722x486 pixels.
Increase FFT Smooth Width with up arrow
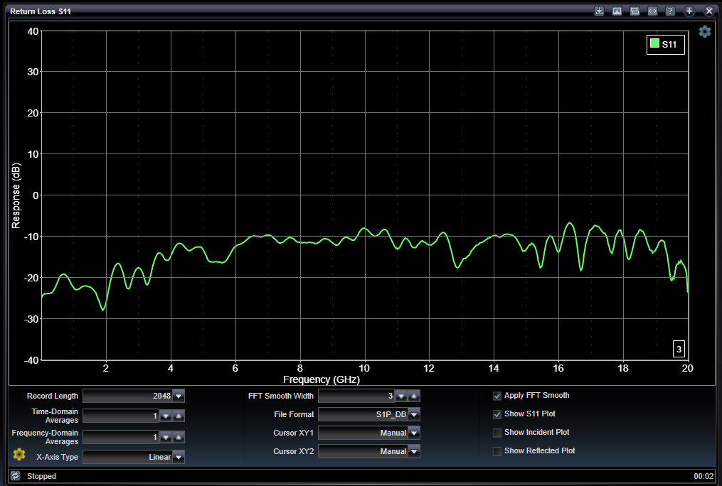click(x=414, y=396)
